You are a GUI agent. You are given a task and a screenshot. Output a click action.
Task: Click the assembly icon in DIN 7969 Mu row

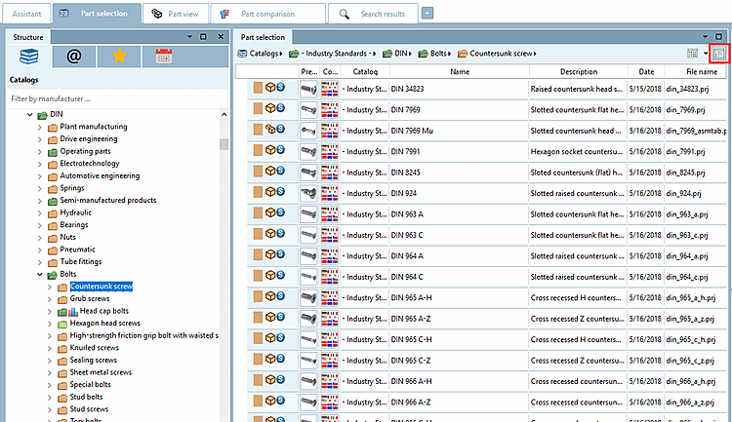pos(270,130)
